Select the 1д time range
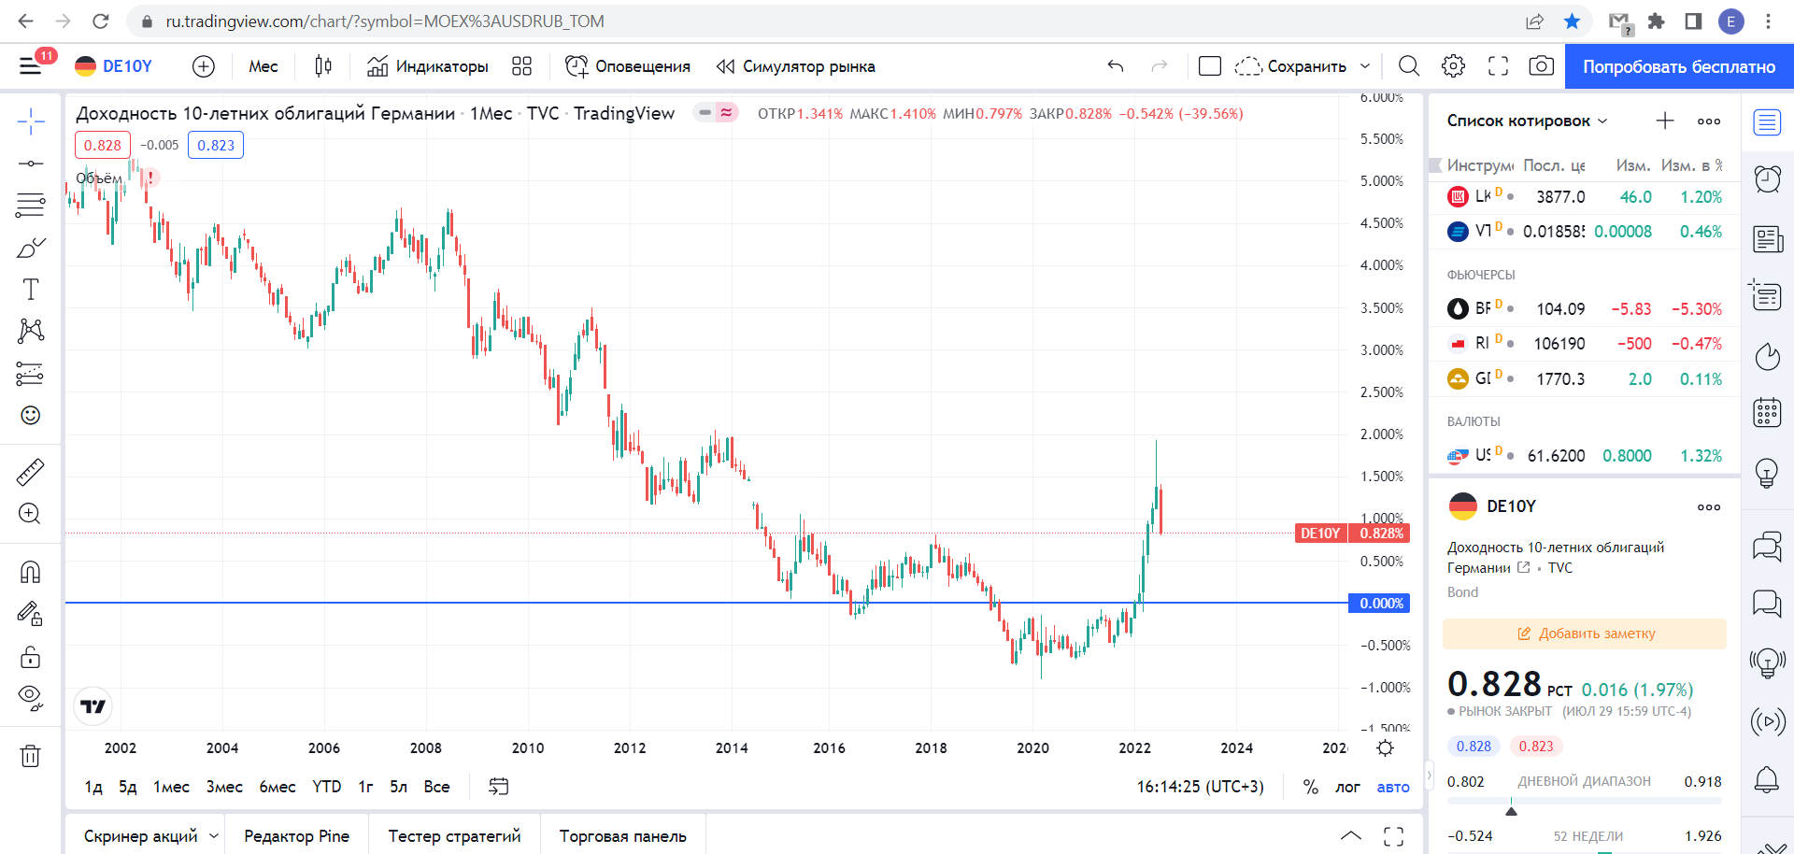1794x854 pixels. tap(93, 787)
